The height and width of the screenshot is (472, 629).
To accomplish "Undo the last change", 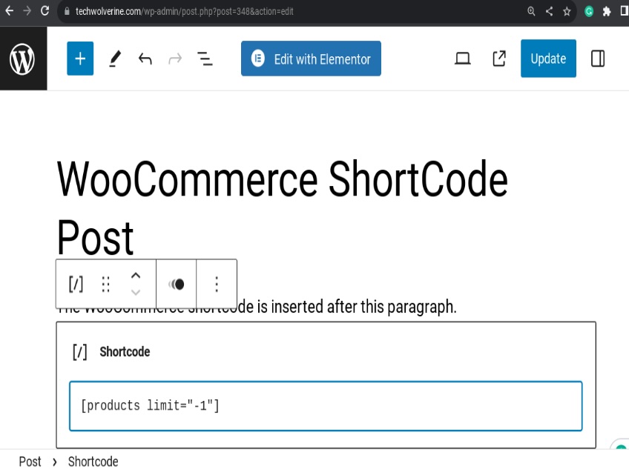I will [145, 59].
